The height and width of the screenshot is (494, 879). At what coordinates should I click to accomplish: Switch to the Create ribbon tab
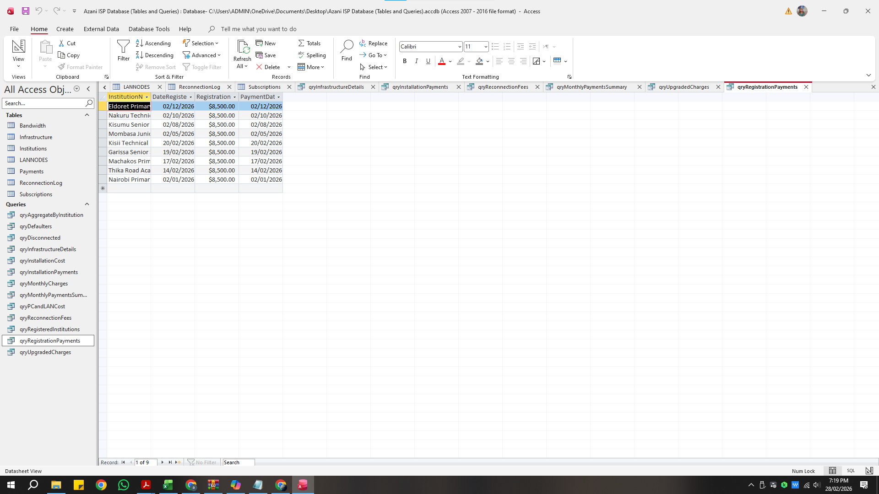(65, 29)
